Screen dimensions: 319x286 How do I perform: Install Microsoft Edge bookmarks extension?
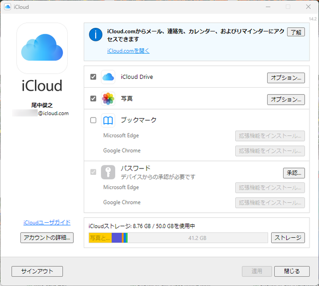coord(270,136)
